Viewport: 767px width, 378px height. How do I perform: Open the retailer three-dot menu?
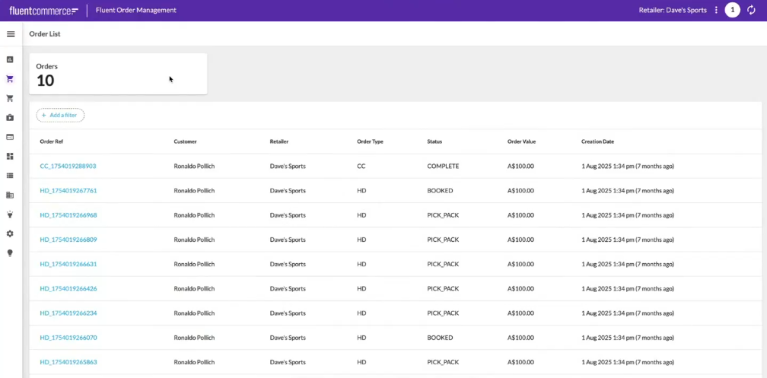[716, 11]
